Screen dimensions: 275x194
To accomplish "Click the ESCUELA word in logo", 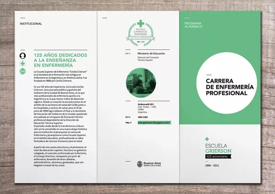I will click(x=216, y=145).
